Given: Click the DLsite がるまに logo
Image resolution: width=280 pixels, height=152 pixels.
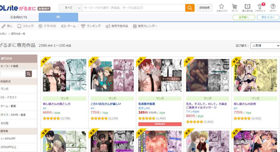Looking at the screenshot, I should pos(25,8).
